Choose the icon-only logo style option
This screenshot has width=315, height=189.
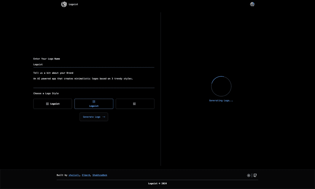(135, 104)
